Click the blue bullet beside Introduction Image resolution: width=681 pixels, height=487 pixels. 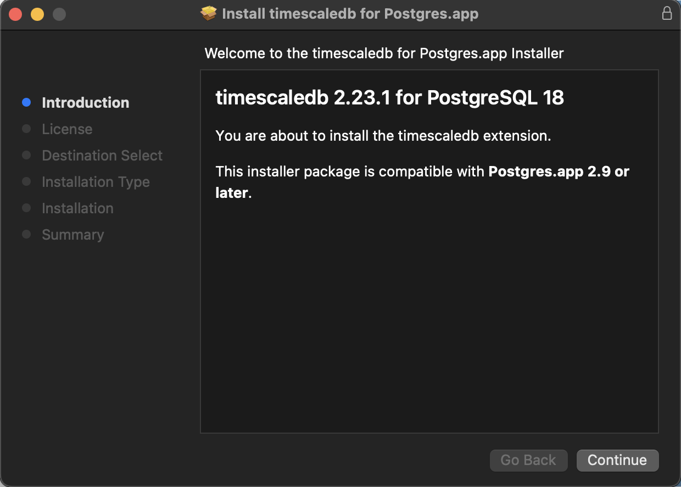point(26,103)
